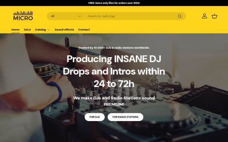Click the FOR DJS button
The width and height of the screenshot is (228, 142).
click(95, 117)
